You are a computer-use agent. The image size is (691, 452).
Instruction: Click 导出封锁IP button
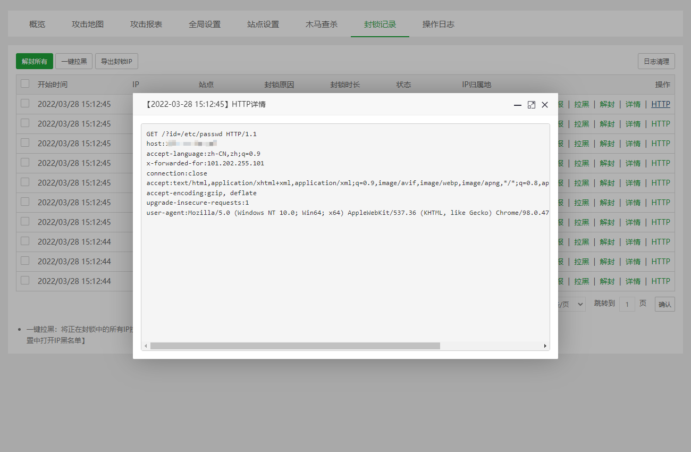coord(116,62)
